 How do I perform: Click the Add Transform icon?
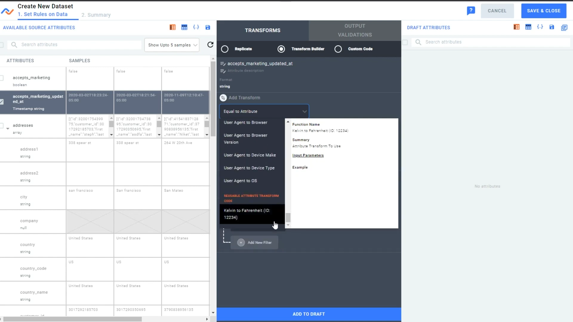pos(223,97)
